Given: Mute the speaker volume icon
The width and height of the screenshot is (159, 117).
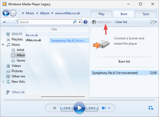Looking at the screenshot, I should click(x=103, y=108).
